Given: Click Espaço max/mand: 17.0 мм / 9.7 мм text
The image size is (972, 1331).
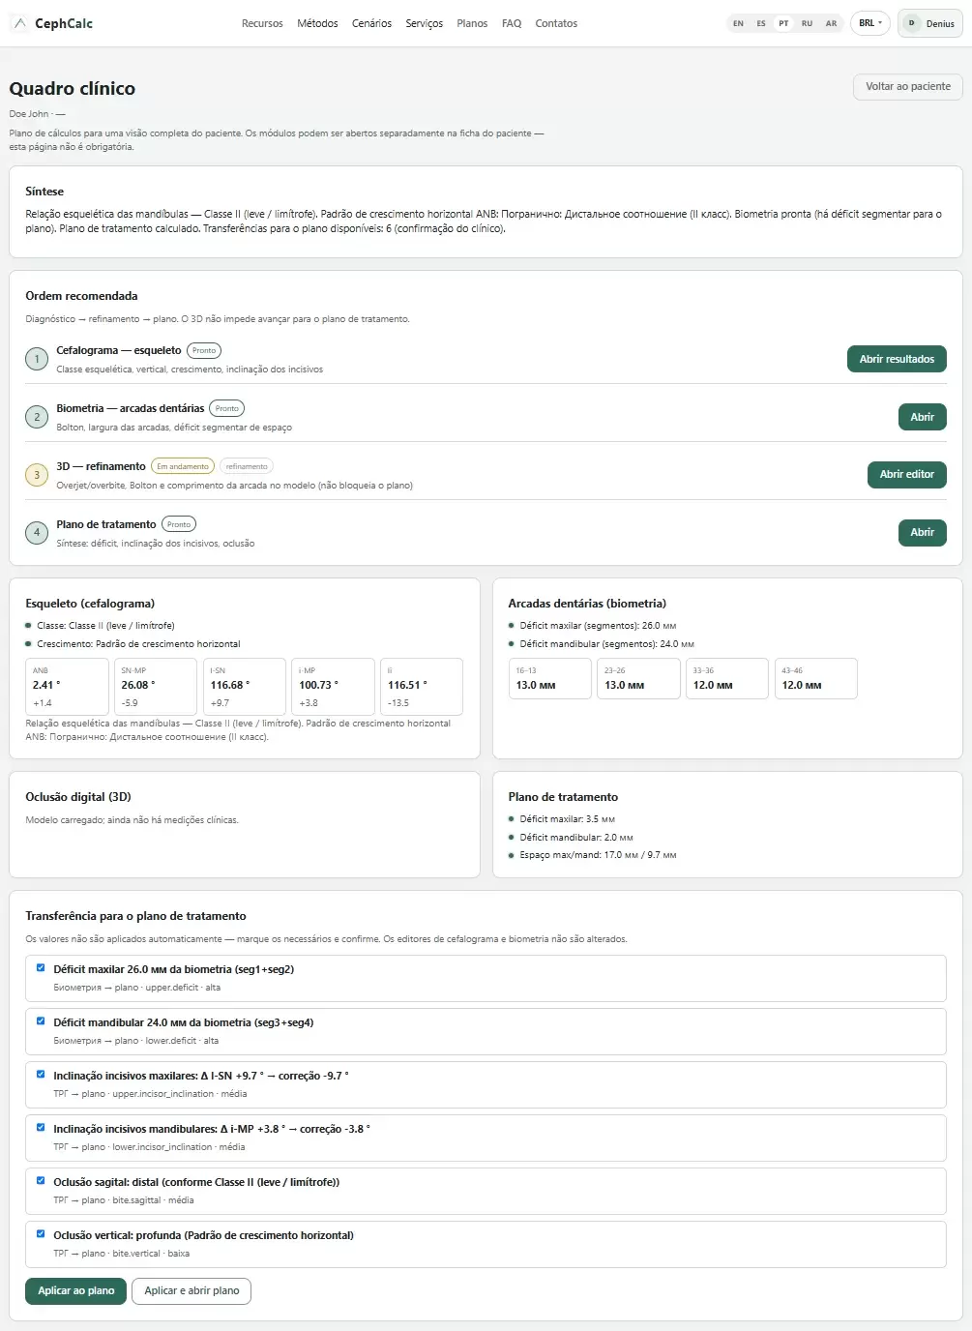Looking at the screenshot, I should point(598,855).
